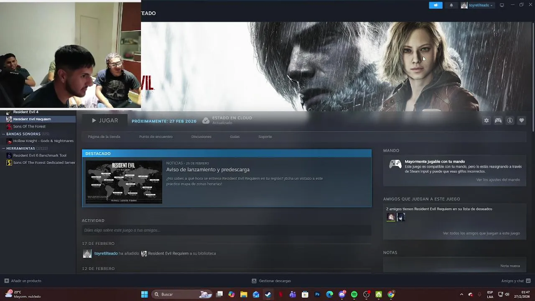This screenshot has height=301, width=535.
Task: Open the Windows Start menu
Action: coord(145,294)
